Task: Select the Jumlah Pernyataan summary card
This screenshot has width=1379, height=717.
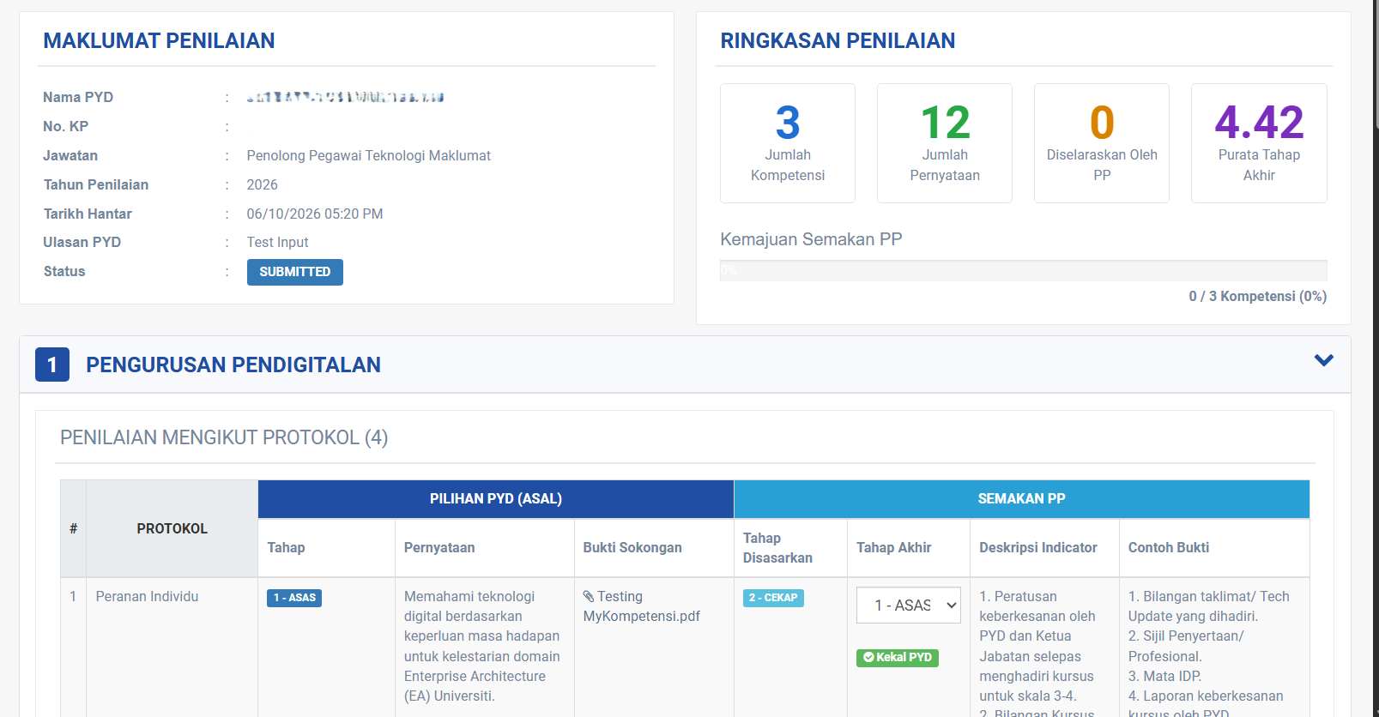Action: point(945,143)
